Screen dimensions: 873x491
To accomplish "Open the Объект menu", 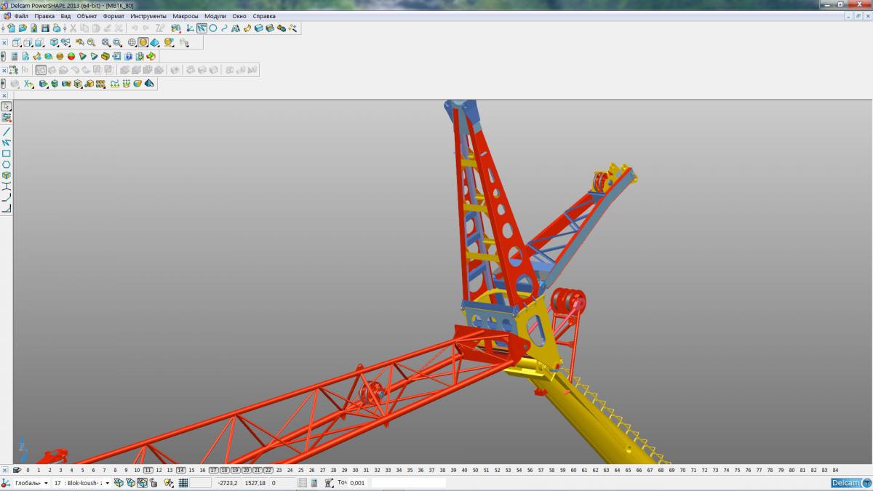I will tap(87, 16).
